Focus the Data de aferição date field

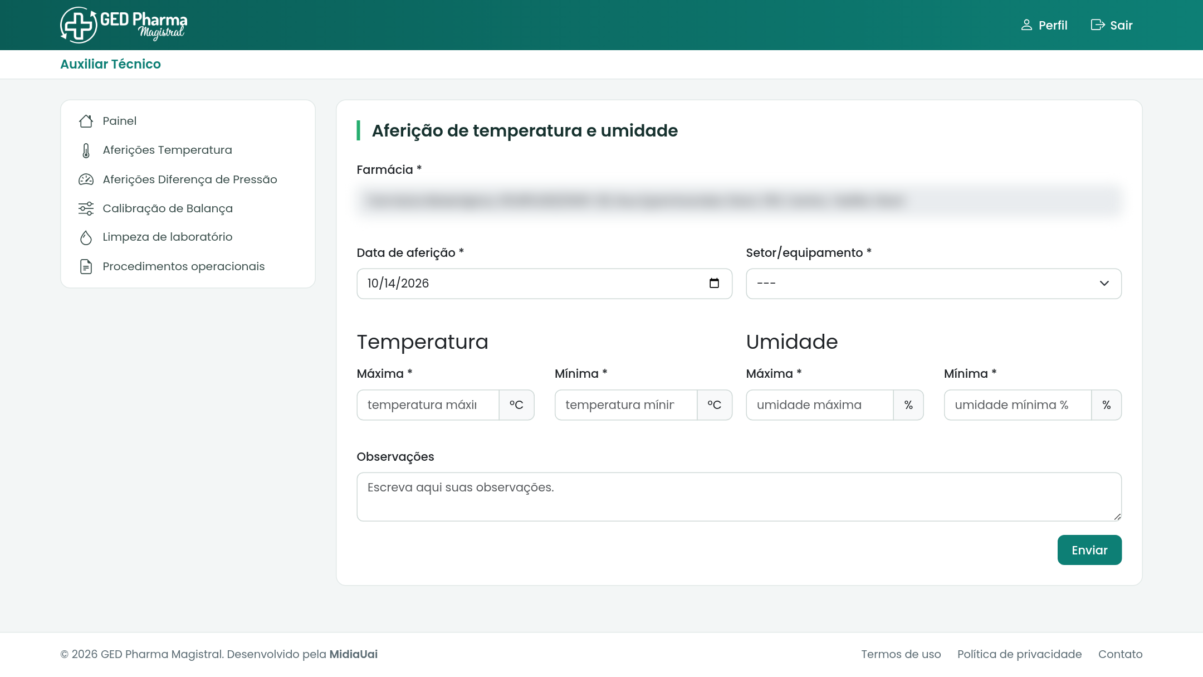[544, 284]
